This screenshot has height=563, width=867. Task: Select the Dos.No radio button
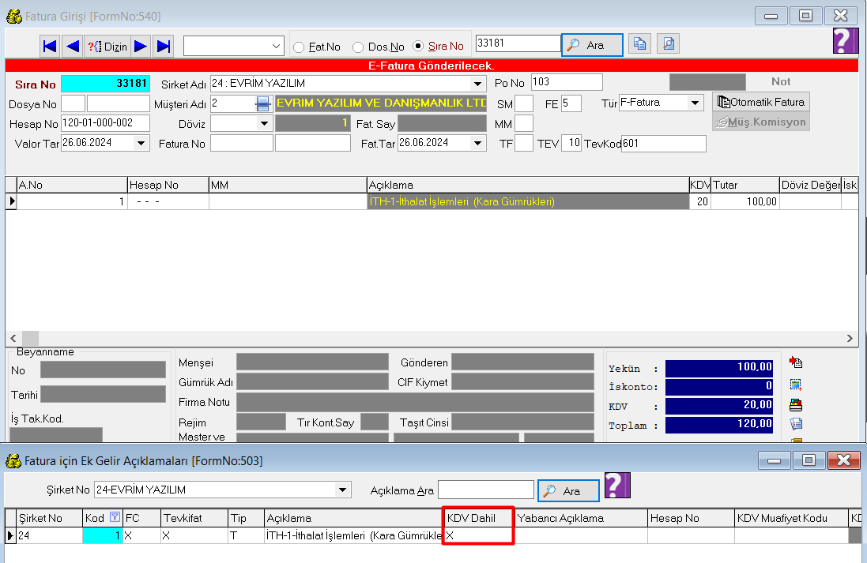point(358,47)
